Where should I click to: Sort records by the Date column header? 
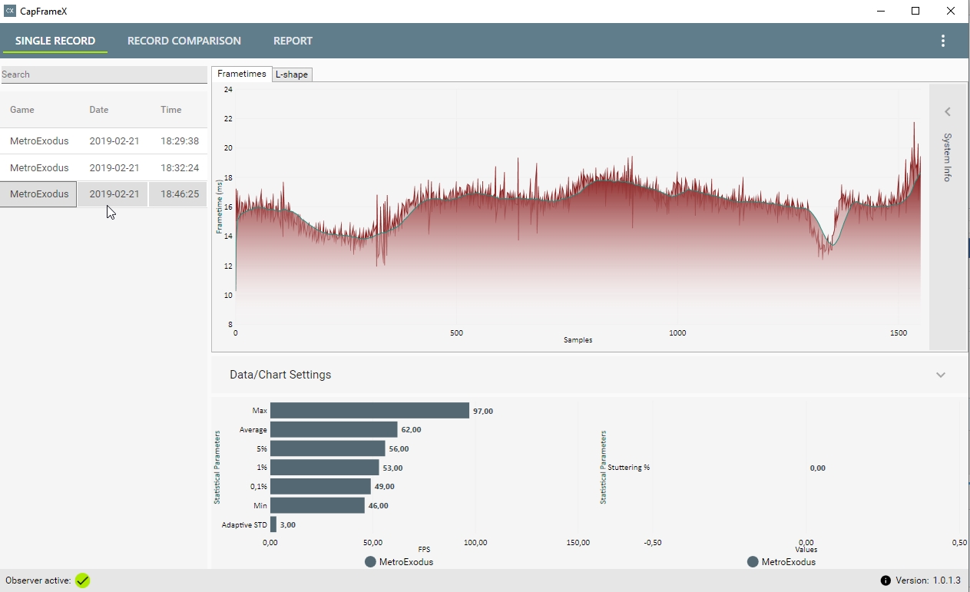(99, 110)
